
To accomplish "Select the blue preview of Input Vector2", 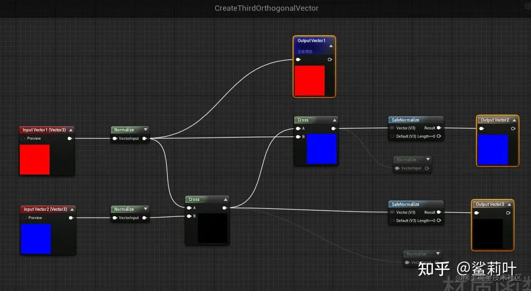I will [x=36, y=239].
